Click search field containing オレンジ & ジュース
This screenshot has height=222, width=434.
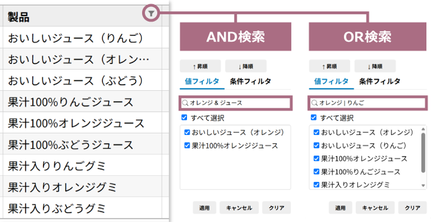click(238, 103)
